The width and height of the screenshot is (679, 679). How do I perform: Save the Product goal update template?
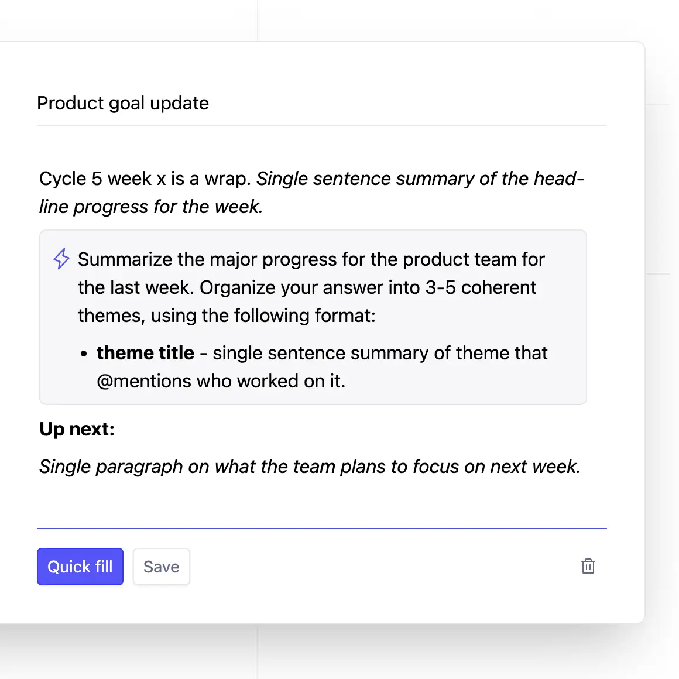(161, 567)
